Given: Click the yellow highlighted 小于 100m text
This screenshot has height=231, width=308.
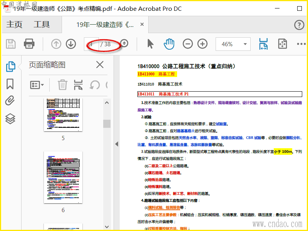Looking at the screenshot, I should [283, 151].
